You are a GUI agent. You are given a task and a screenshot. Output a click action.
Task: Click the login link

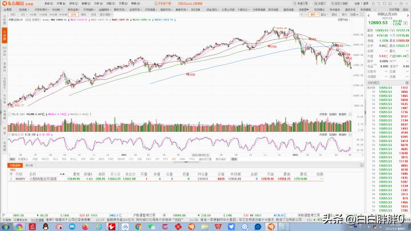coord(366,3)
